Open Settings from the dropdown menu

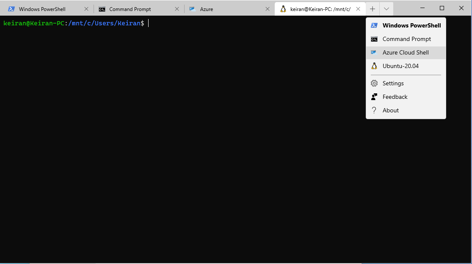pos(406,83)
